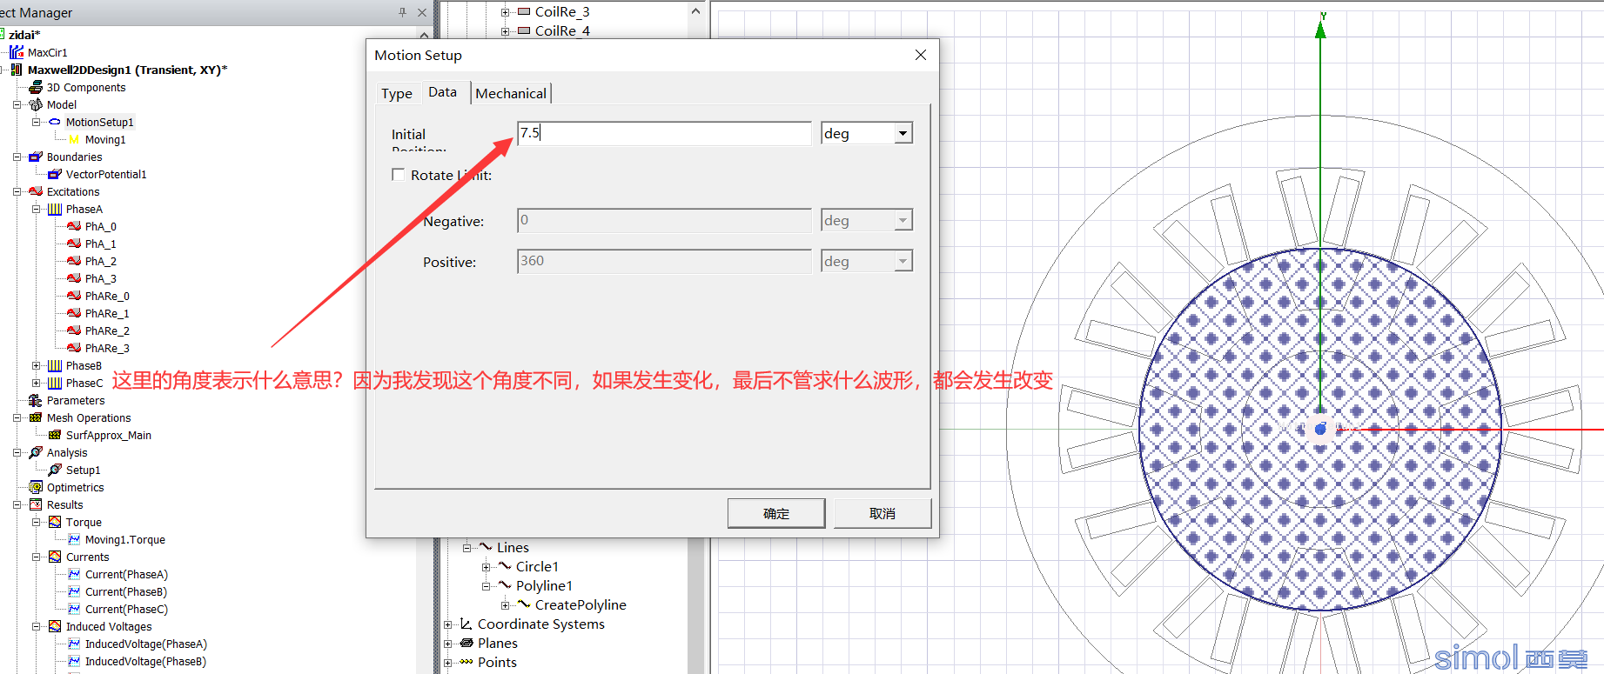Screen dimensions: 1604x674
Task: Select Current(PhaseC) result item
Action: [x=126, y=609]
